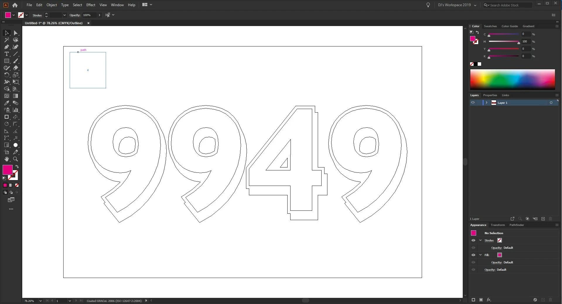Open fill color dropdown in control bar
This screenshot has height=304, width=562.
pos(13,15)
